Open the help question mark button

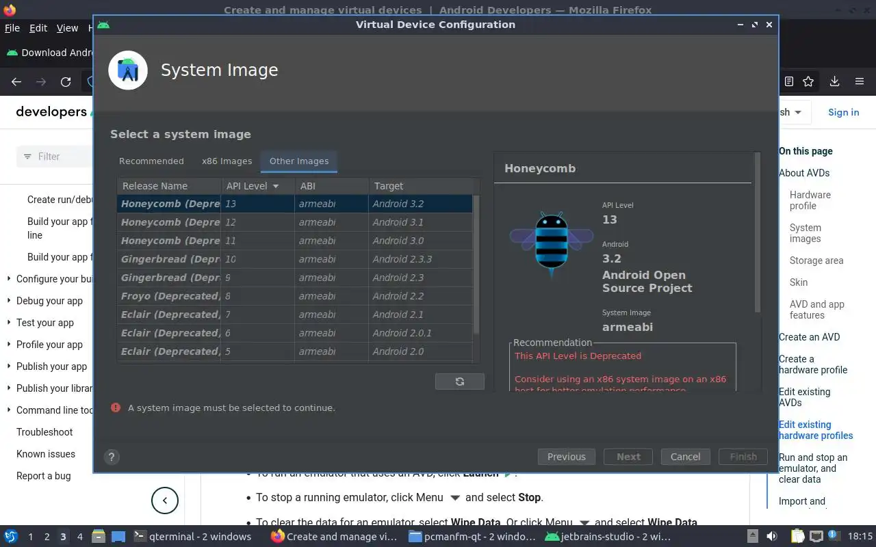tap(112, 457)
